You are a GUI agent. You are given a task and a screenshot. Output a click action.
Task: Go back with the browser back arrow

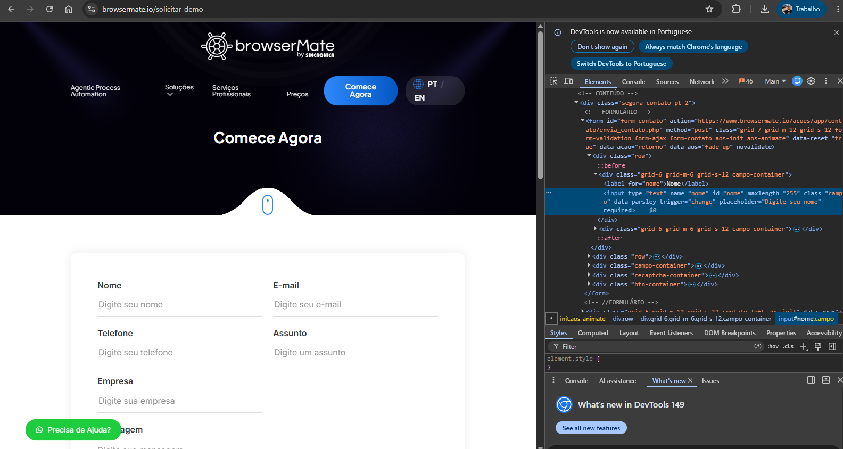tap(11, 9)
